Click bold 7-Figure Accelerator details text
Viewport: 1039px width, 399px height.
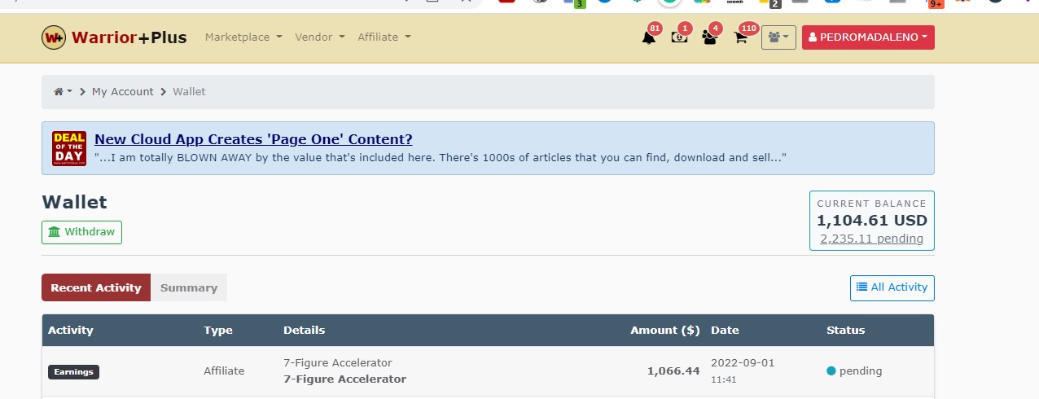344,379
